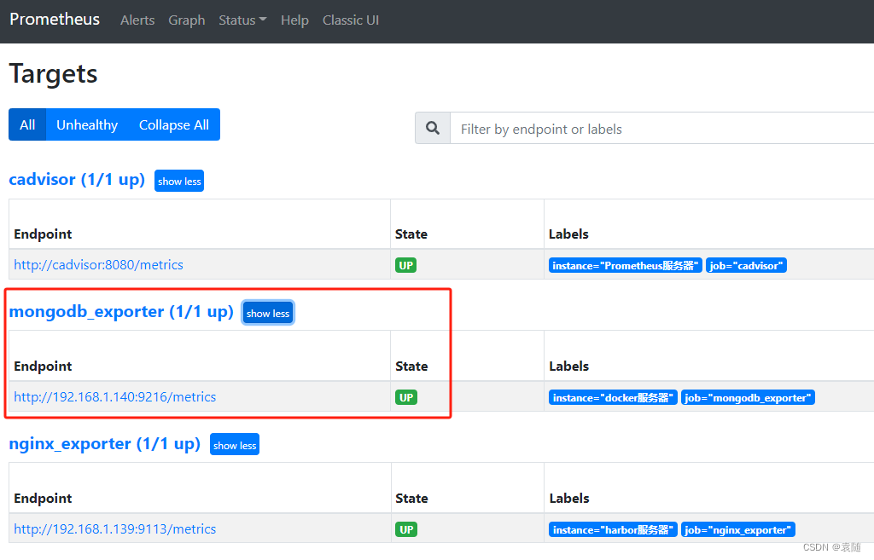Select the instance="docker服务器" label badge
Image resolution: width=874 pixels, height=560 pixels.
tap(613, 396)
